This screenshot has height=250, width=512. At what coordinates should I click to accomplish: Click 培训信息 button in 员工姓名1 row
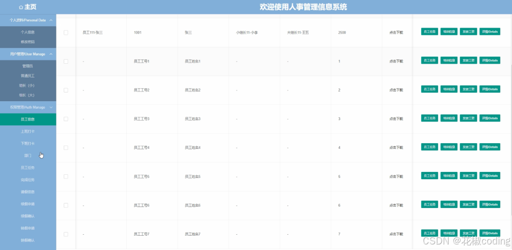[449, 61]
